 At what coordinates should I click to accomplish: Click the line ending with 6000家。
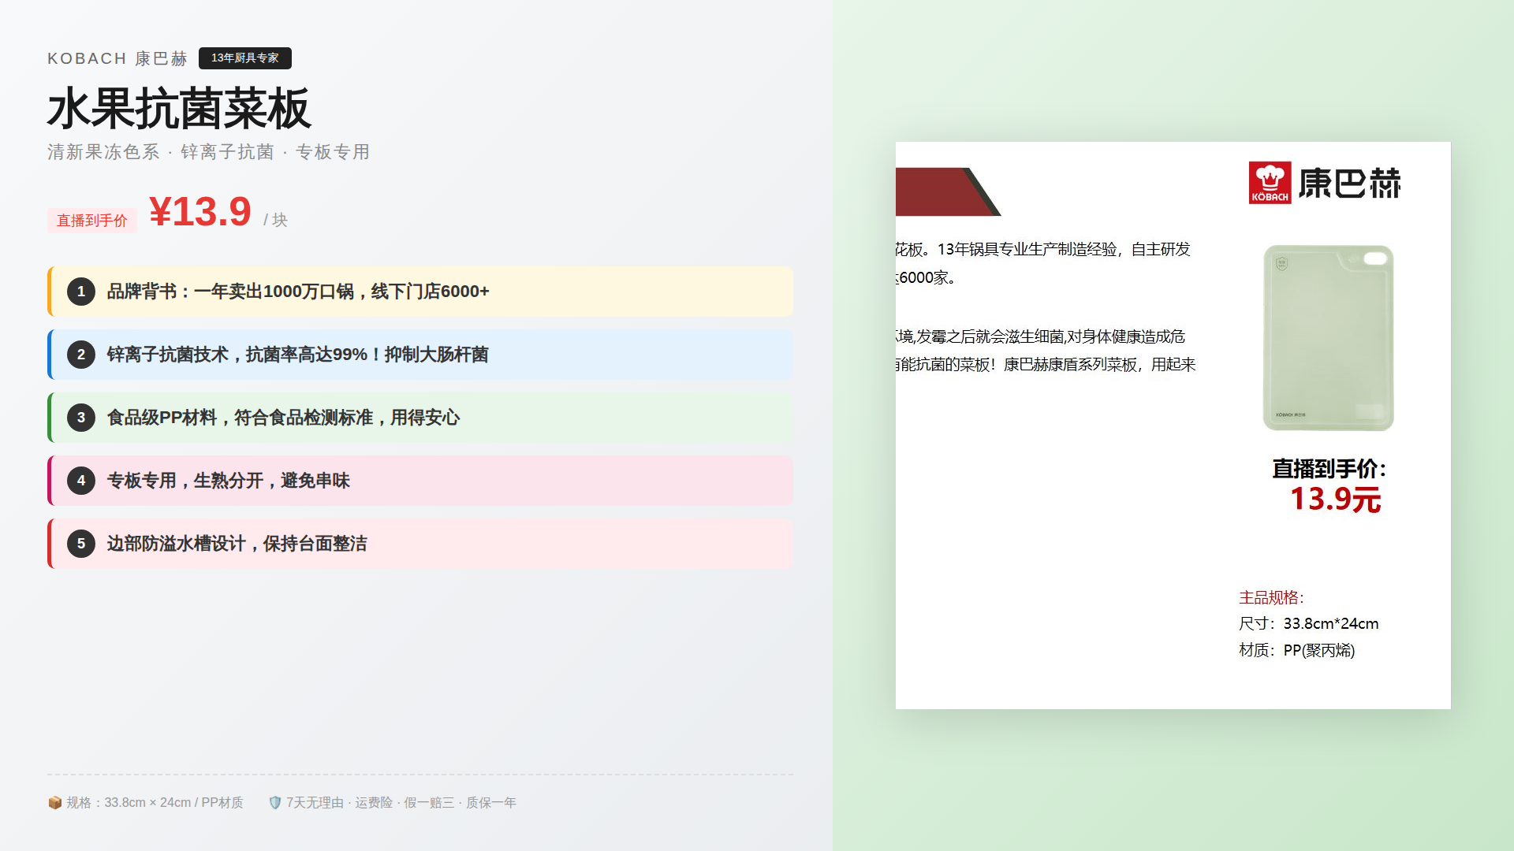coord(927,278)
